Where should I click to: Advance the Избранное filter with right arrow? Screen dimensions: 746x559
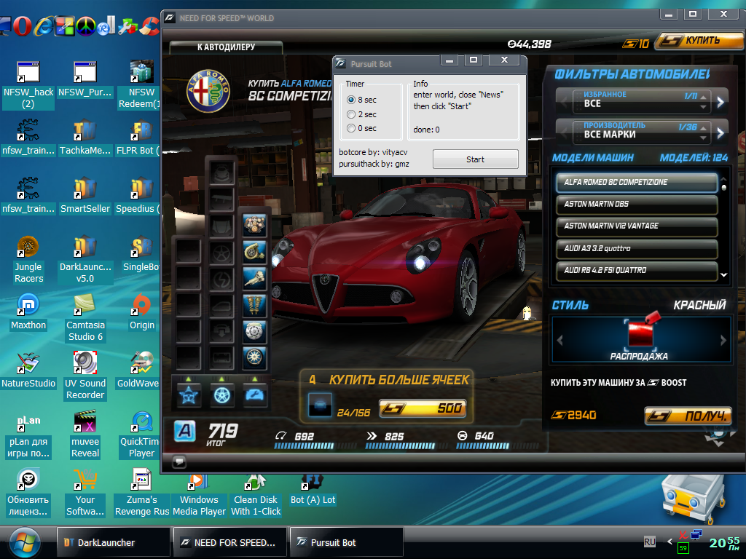coord(721,101)
